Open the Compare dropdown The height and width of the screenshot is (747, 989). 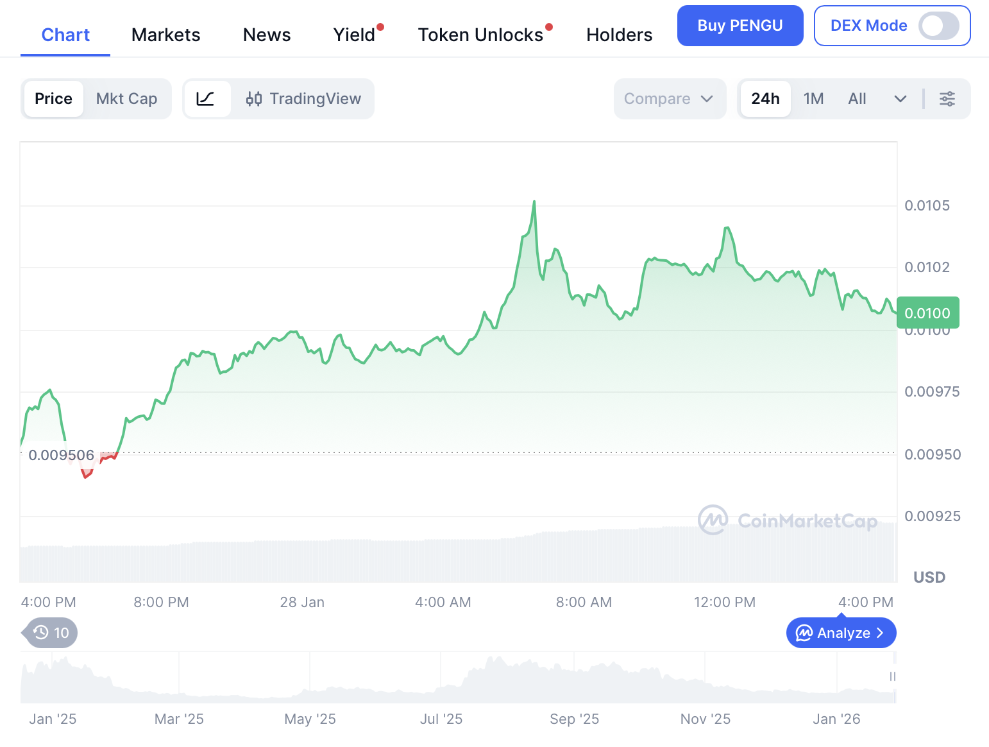point(669,99)
